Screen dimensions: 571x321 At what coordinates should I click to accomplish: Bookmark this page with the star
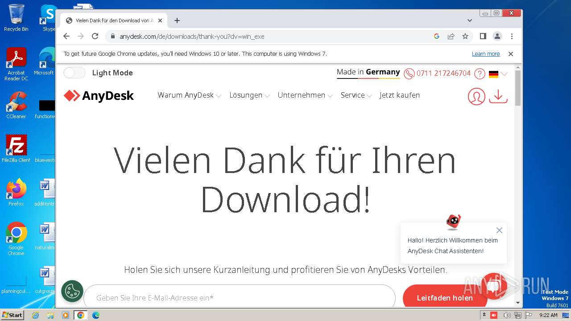pyautogui.click(x=465, y=37)
